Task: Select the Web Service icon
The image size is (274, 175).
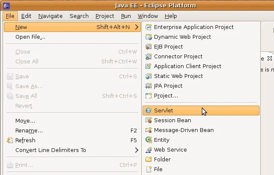Action: pos(149,150)
